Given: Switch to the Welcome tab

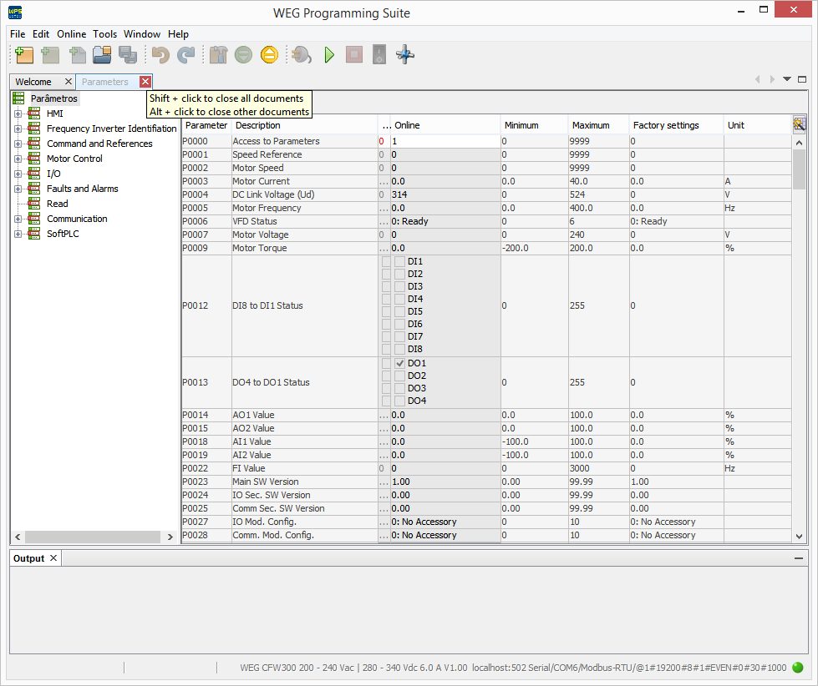Looking at the screenshot, I should tap(33, 81).
